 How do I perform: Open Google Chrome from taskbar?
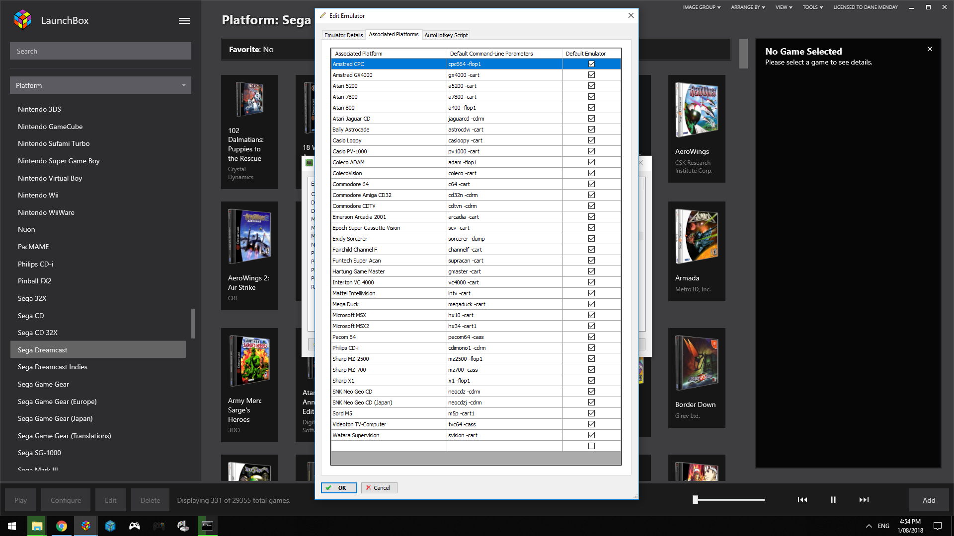(61, 526)
